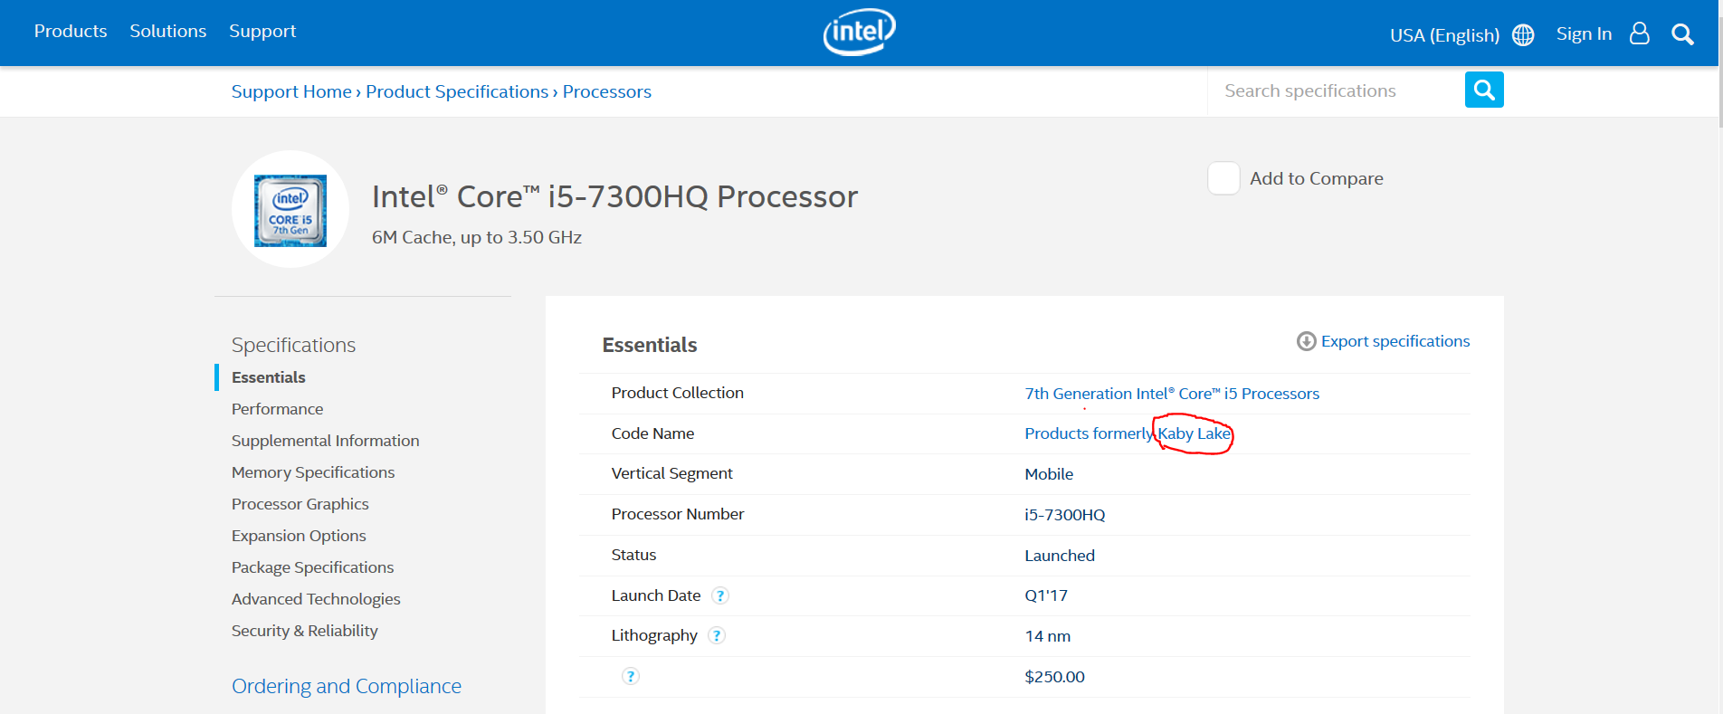Image resolution: width=1723 pixels, height=714 pixels.
Task: Open the site search magnifier in header
Action: pyautogui.click(x=1682, y=34)
